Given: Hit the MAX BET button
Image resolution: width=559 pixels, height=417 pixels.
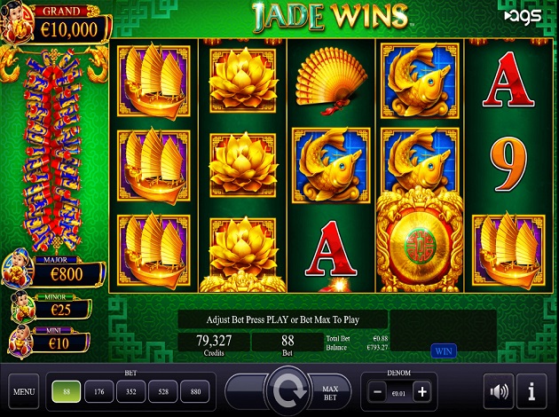Looking at the screenshot, I should point(329,393).
